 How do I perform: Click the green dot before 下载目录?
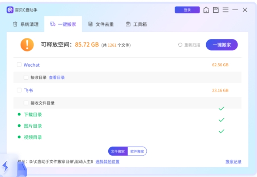pyautogui.click(x=19, y=114)
